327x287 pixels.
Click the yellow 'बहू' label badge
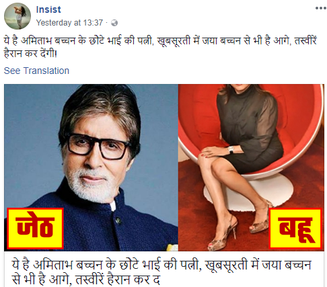[295, 228]
